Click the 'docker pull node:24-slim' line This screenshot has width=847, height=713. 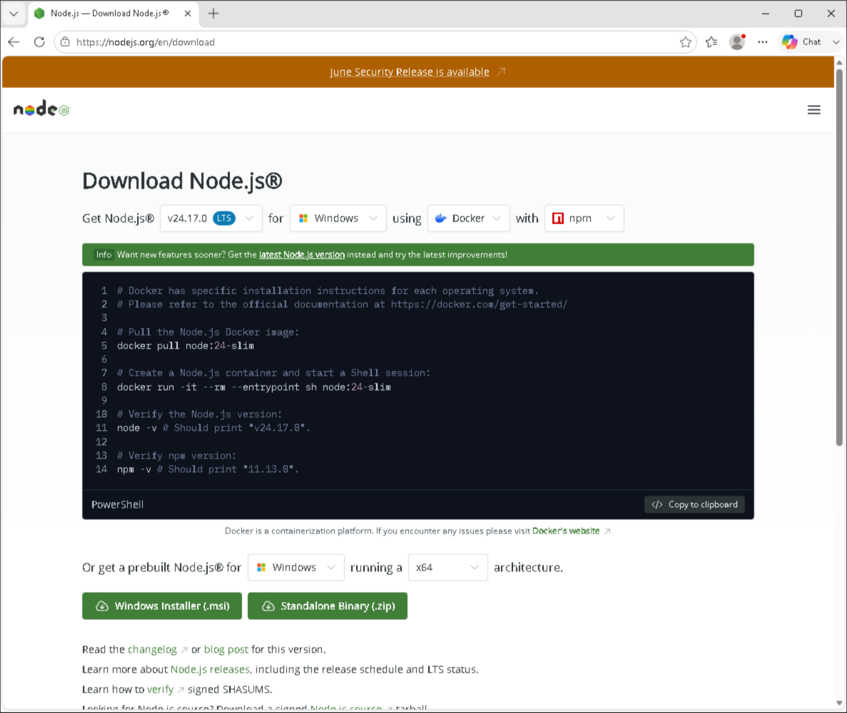(x=186, y=346)
